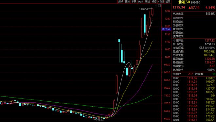Click the 北证50 index title
Screen dimensions: 216x122
(x=184, y=2)
